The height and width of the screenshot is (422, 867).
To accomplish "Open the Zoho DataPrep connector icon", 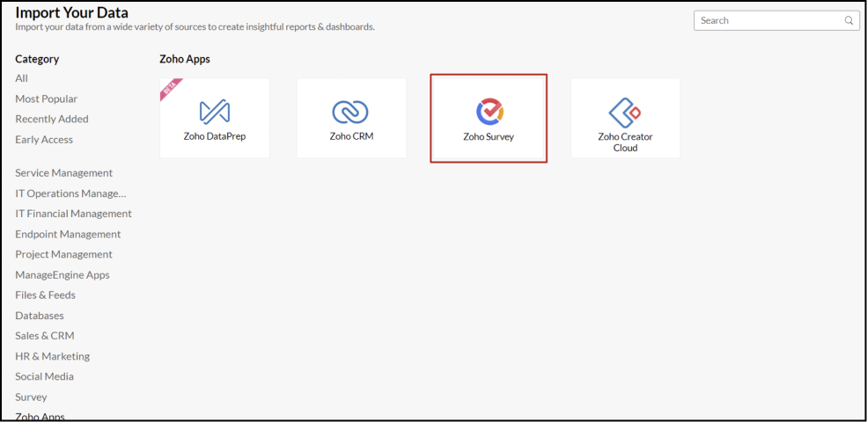I will click(215, 111).
